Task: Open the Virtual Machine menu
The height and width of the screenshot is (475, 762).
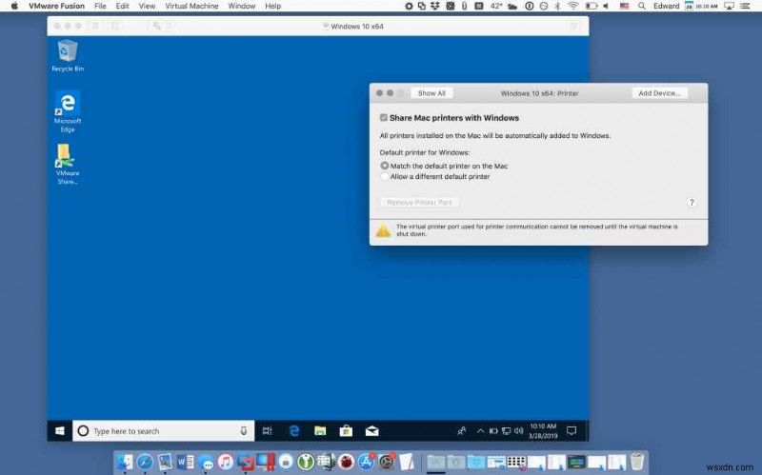Action: [x=192, y=6]
